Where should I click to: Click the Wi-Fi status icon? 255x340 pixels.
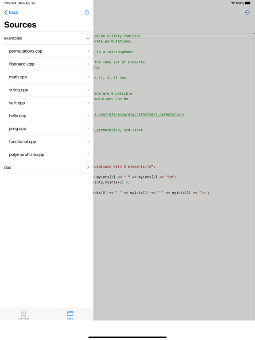coord(233,3)
